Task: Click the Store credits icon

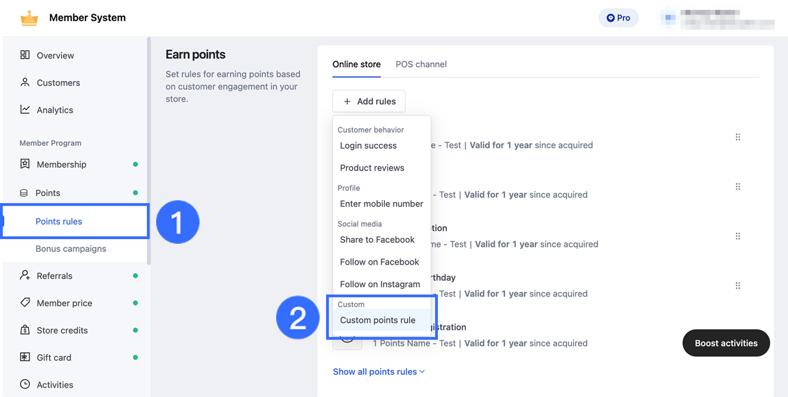Action: (x=25, y=330)
